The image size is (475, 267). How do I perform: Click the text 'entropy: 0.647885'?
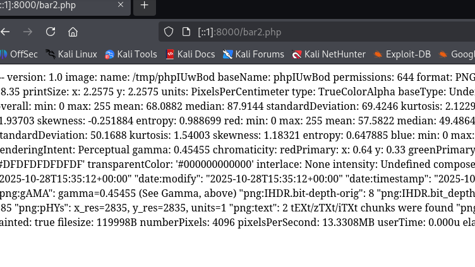346,136
